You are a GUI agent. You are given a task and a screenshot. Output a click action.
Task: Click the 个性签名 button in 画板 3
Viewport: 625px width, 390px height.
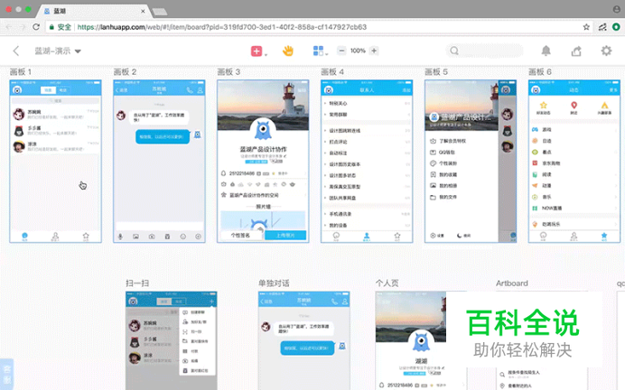click(240, 236)
